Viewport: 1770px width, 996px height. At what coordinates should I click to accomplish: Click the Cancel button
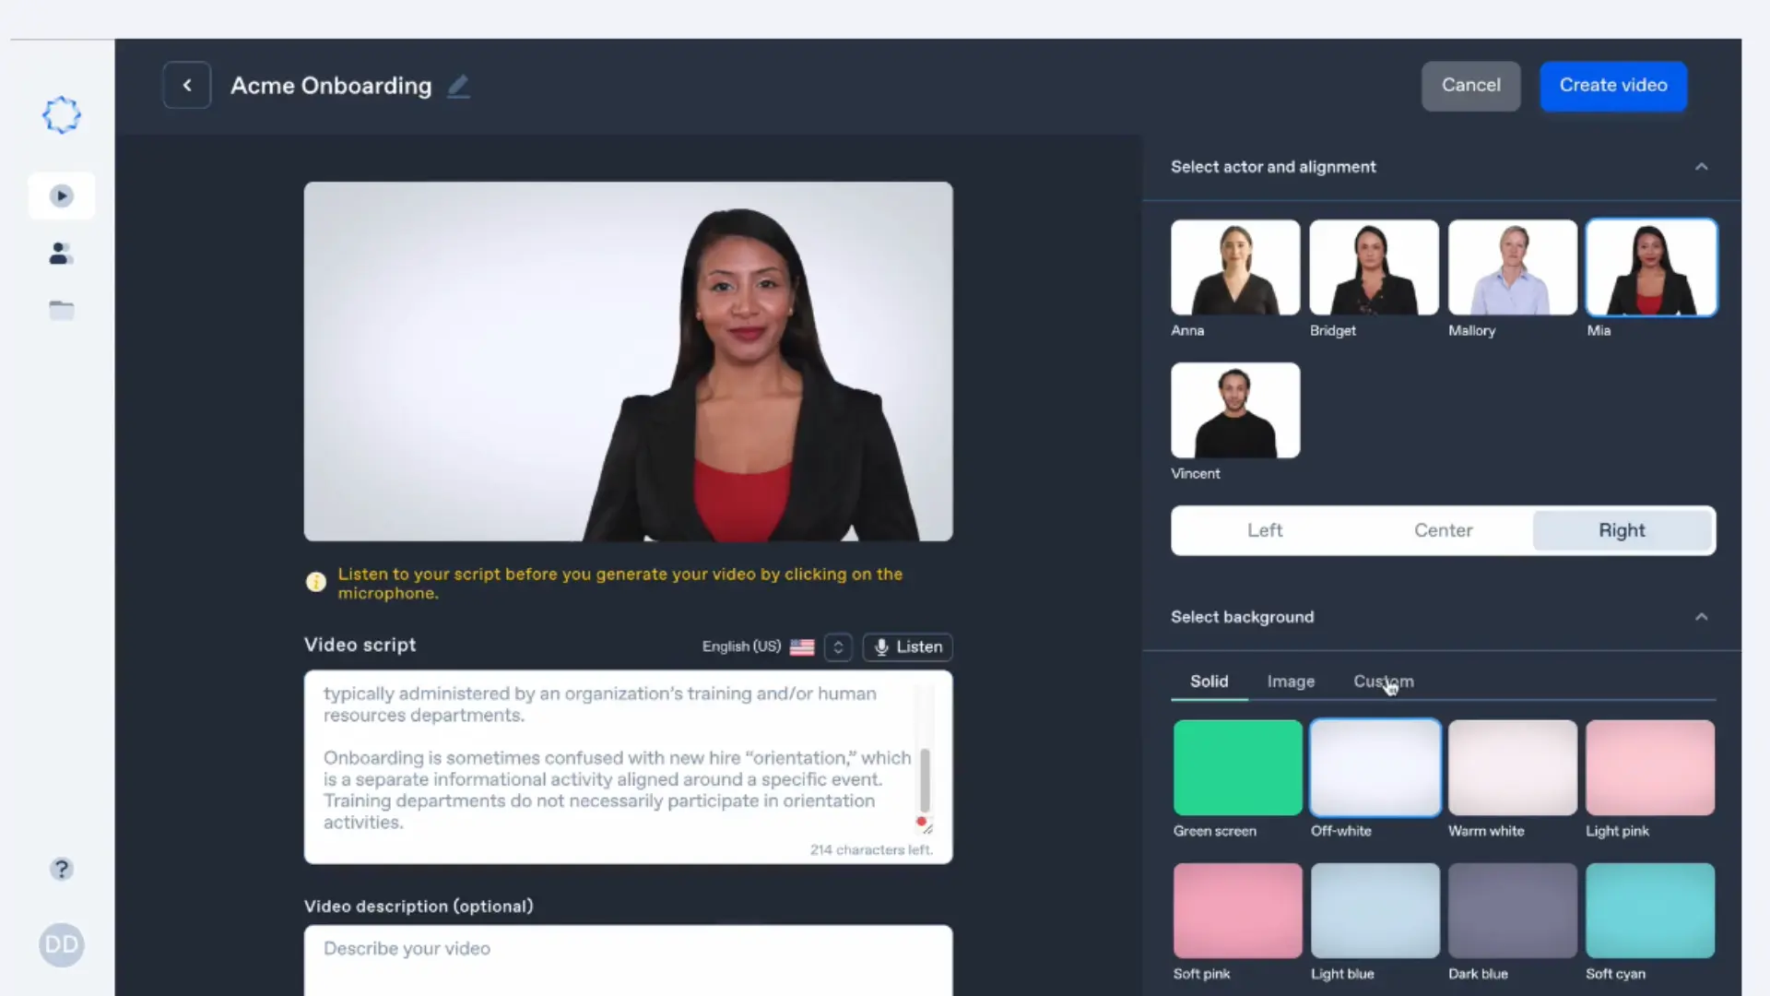pyautogui.click(x=1471, y=86)
